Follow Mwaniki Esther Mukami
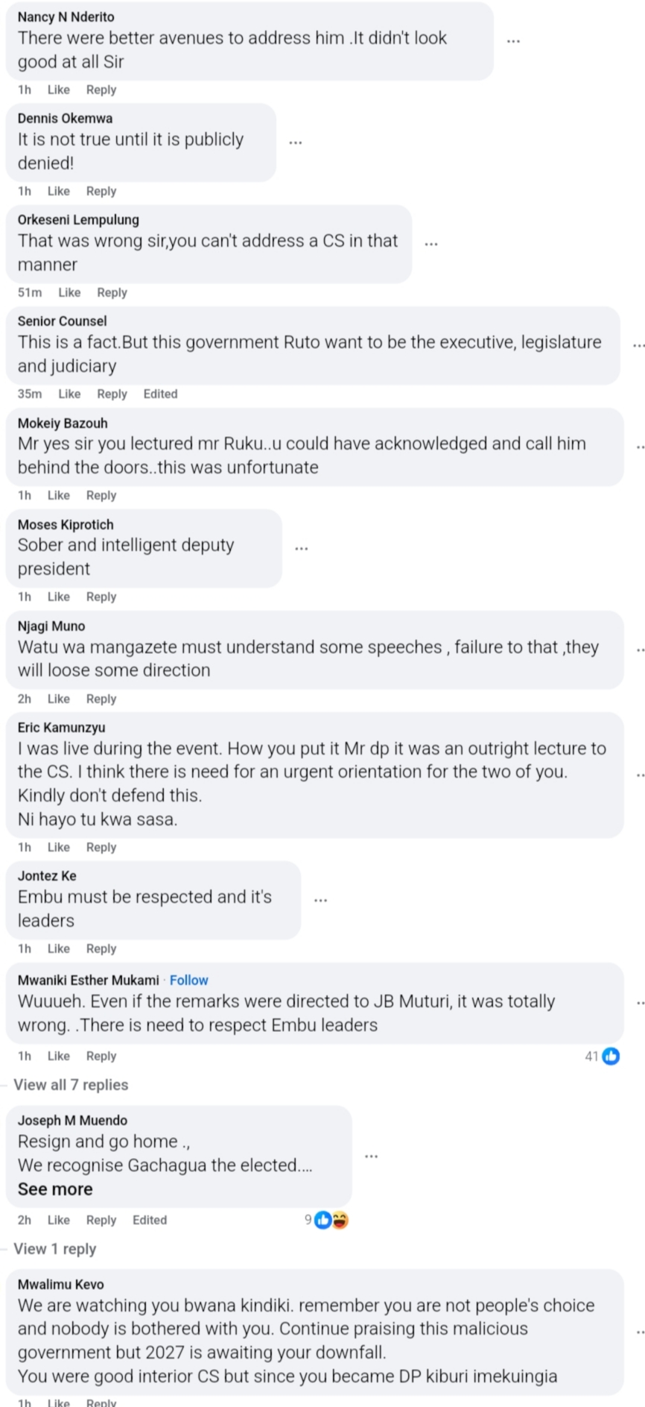Screen dimensions: 645x1407 pyautogui.click(x=189, y=980)
